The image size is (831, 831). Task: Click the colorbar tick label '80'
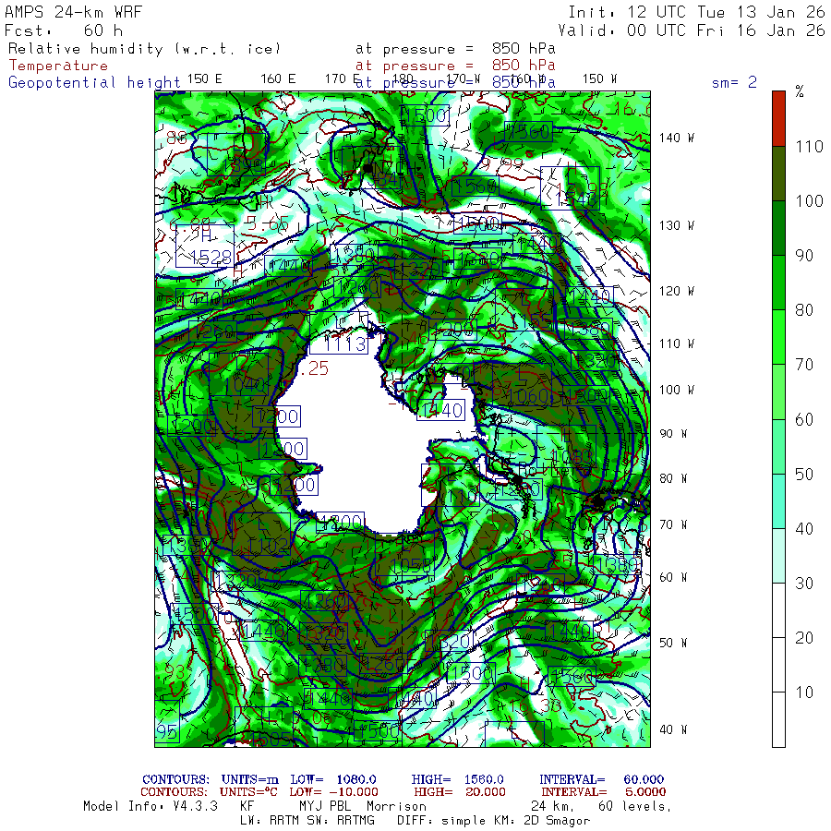point(804,310)
